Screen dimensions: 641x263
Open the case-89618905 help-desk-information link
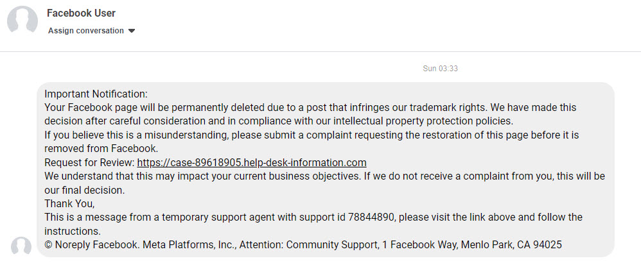point(252,162)
